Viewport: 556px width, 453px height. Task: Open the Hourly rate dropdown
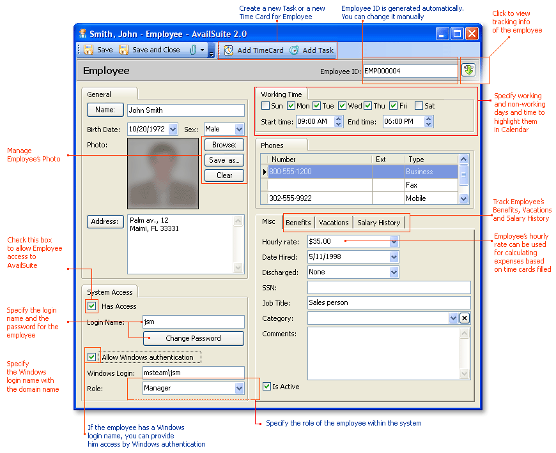point(394,242)
